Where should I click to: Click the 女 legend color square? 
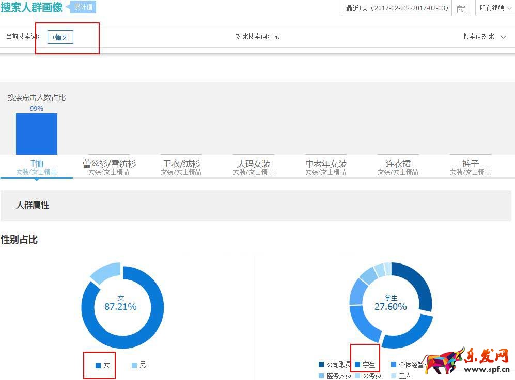point(98,365)
